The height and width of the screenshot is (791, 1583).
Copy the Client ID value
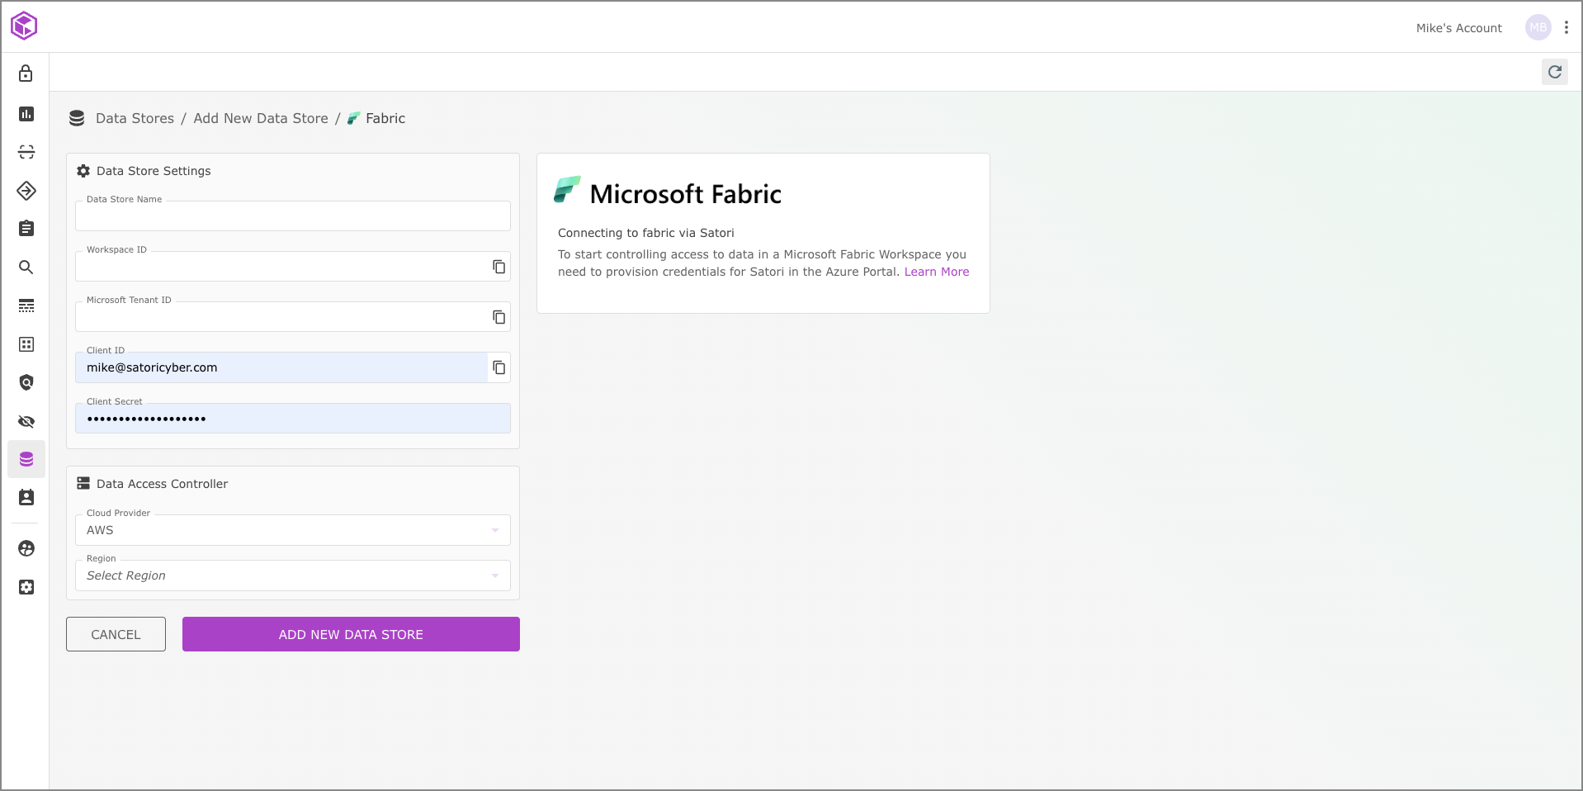coord(499,367)
